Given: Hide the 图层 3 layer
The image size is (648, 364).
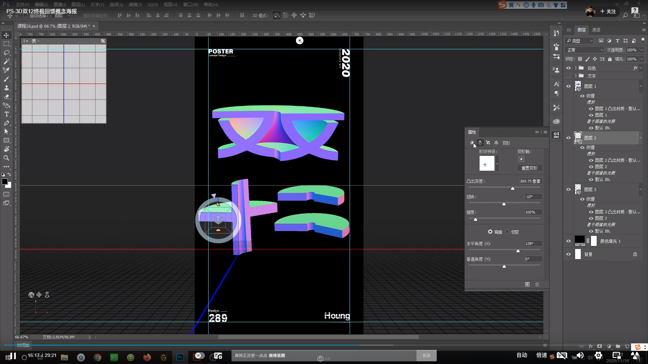Looking at the screenshot, I should click(x=568, y=190).
